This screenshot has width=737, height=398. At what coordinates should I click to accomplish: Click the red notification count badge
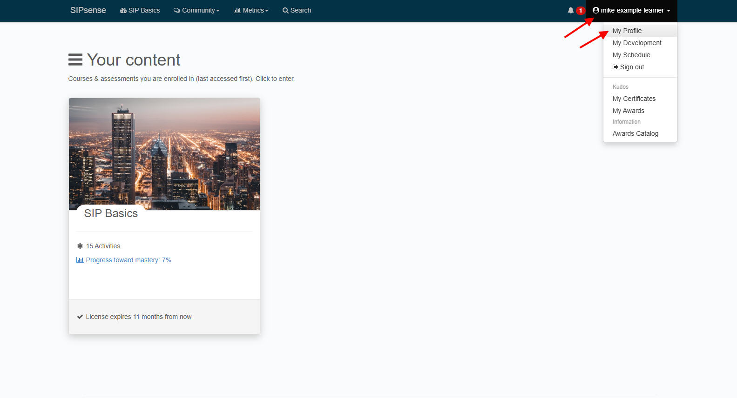[x=580, y=10]
